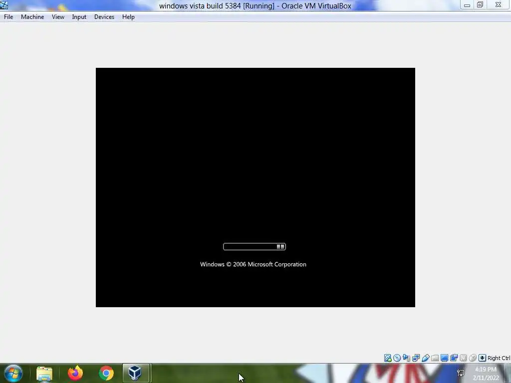Viewport: 511px width, 383px height.
Task: Click inside the black VM display
Action: tap(255, 188)
